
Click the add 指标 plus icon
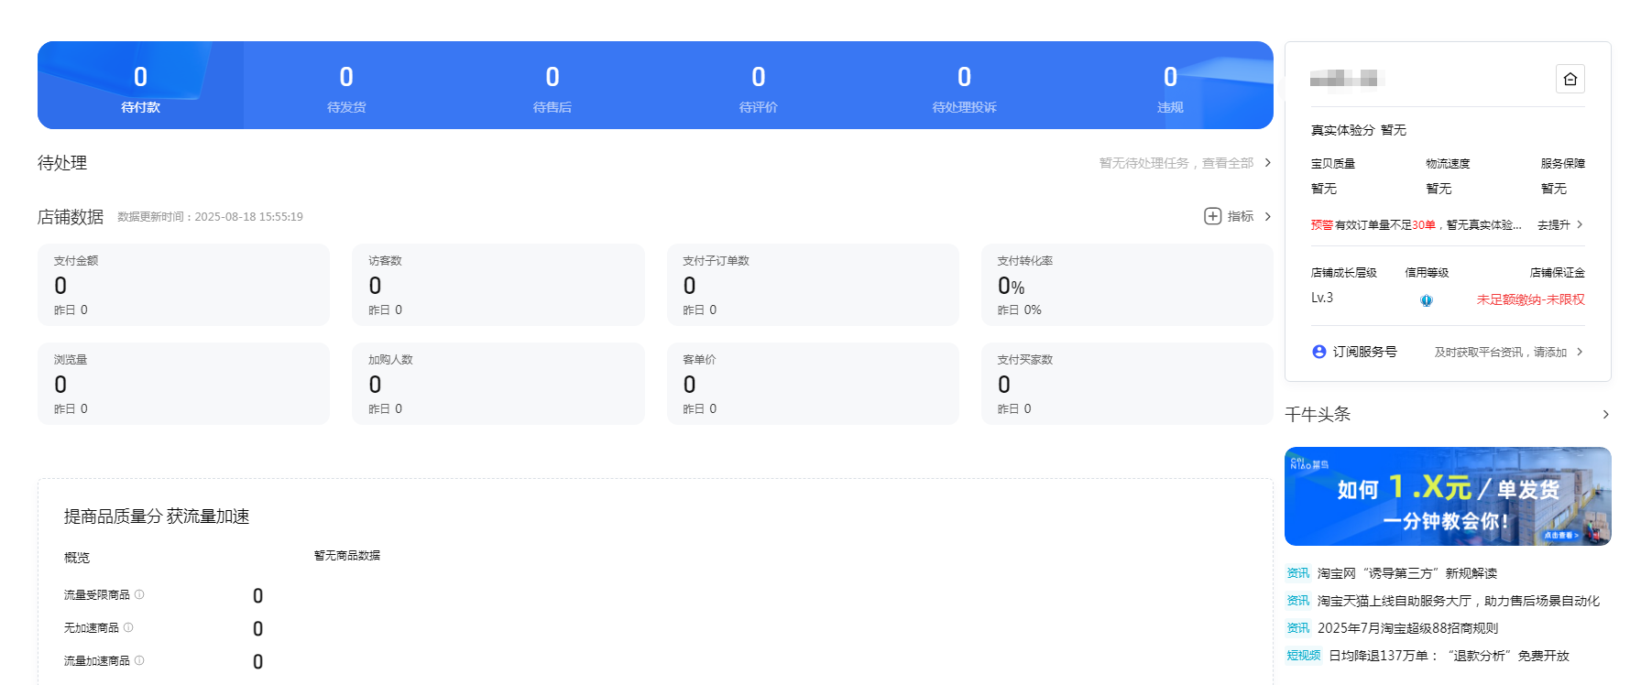coord(1212,216)
